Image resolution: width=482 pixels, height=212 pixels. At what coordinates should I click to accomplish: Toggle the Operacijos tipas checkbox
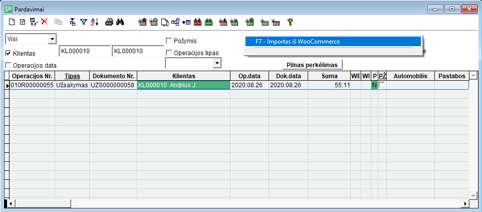(x=169, y=53)
